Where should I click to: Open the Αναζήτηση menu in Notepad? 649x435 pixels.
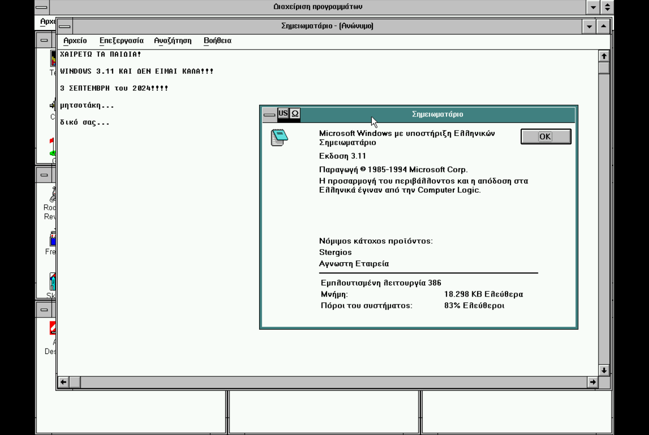173,41
